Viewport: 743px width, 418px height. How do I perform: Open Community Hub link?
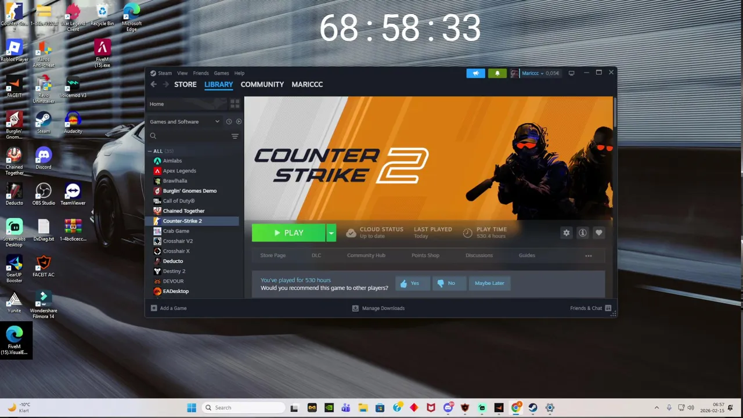click(x=366, y=255)
